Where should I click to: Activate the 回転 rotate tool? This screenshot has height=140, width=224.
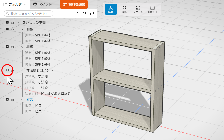(124, 9)
